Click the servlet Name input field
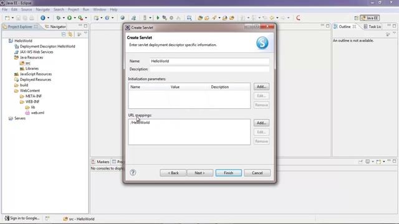The width and height of the screenshot is (399, 224). tap(209, 61)
